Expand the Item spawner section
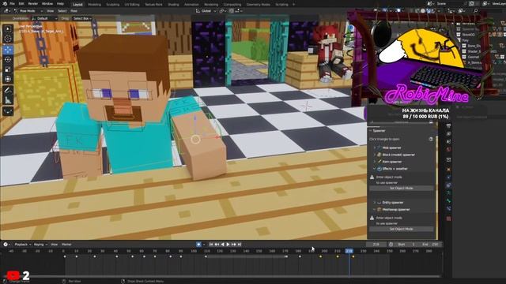 (x=375, y=162)
